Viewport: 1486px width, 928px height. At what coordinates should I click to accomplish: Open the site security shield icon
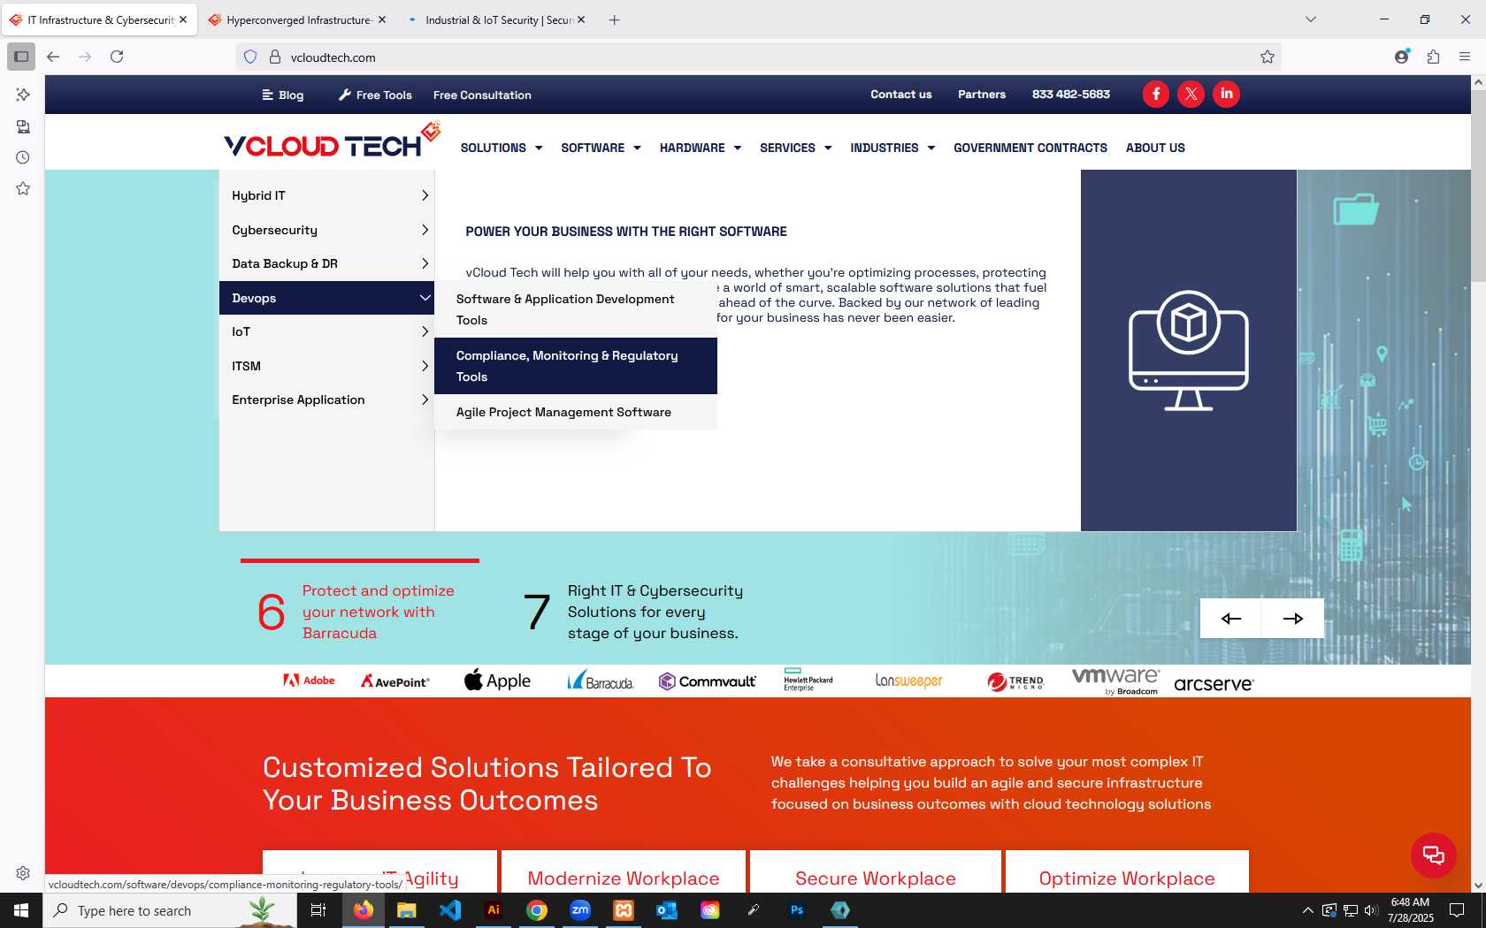point(250,57)
